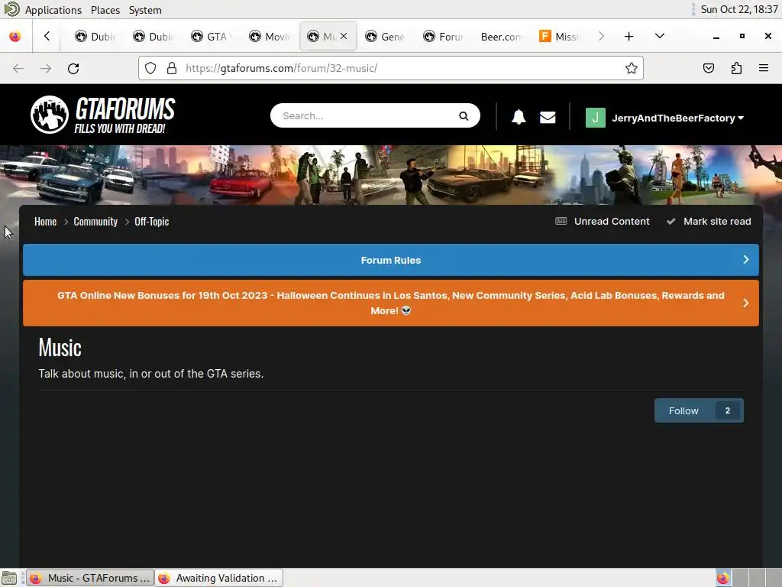The image size is (782, 587).
Task: Switch to the Missi tab
Action: tap(560, 37)
